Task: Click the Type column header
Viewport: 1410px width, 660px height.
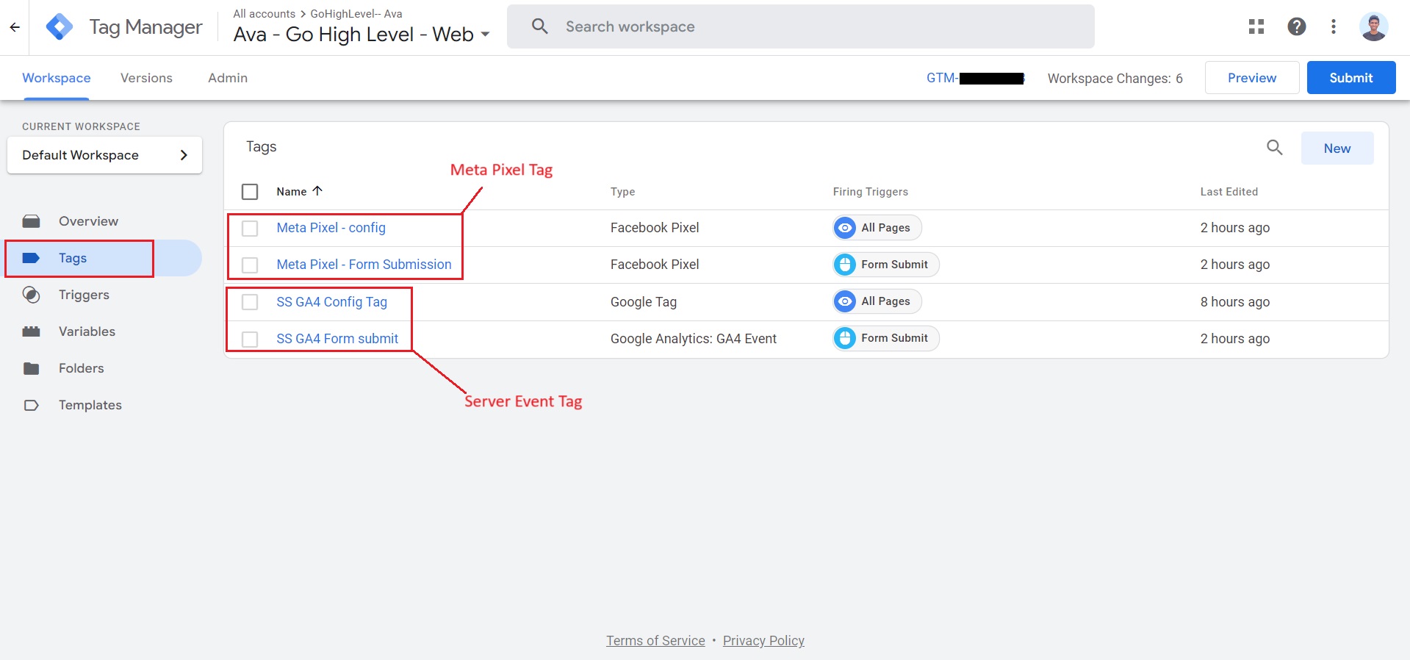Action: coord(622,192)
